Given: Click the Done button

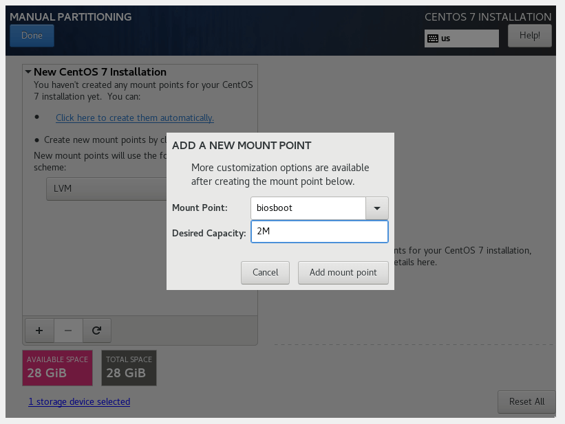Looking at the screenshot, I should coord(32,36).
